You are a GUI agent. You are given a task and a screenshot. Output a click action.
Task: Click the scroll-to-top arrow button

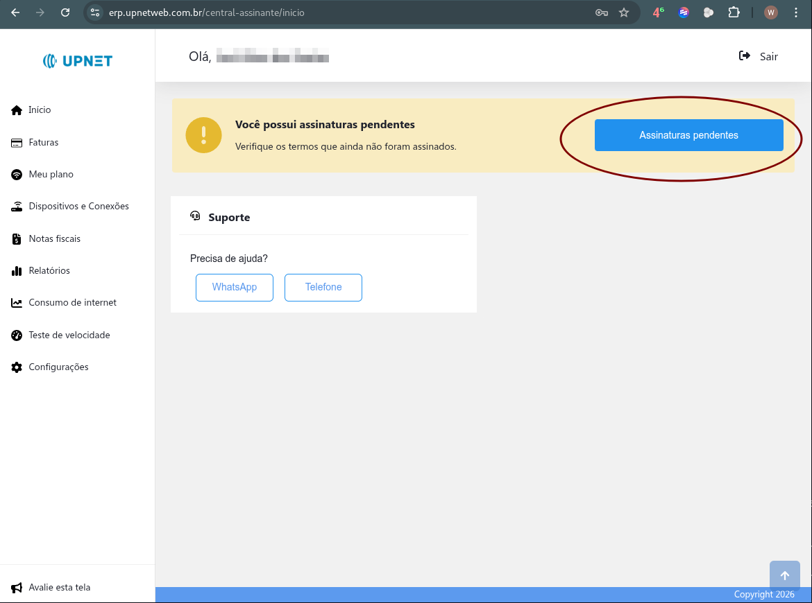[x=784, y=575]
